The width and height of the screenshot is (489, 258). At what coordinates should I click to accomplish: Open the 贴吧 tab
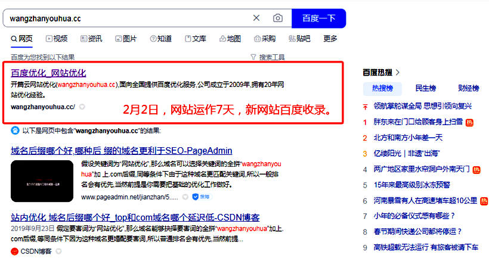(x=299, y=39)
